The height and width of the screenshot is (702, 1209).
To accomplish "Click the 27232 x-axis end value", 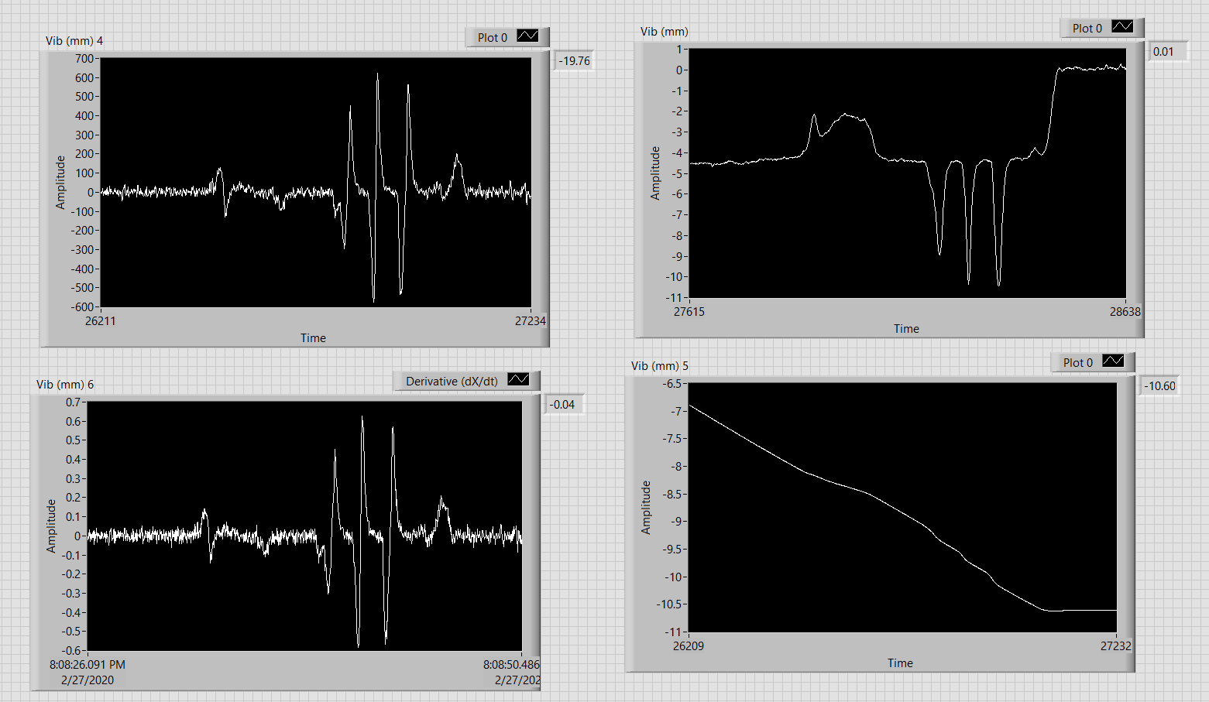I will pos(1116,645).
